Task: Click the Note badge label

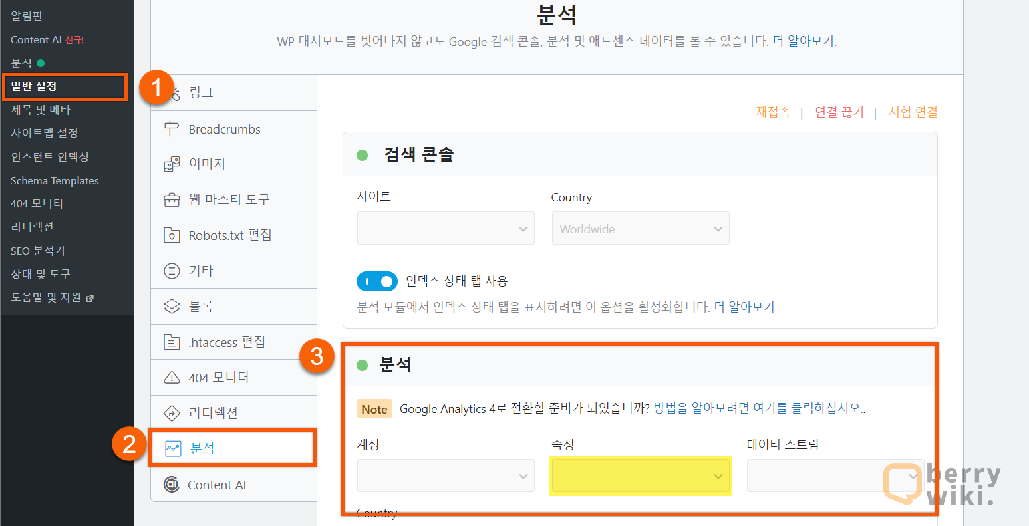Action: click(x=374, y=409)
